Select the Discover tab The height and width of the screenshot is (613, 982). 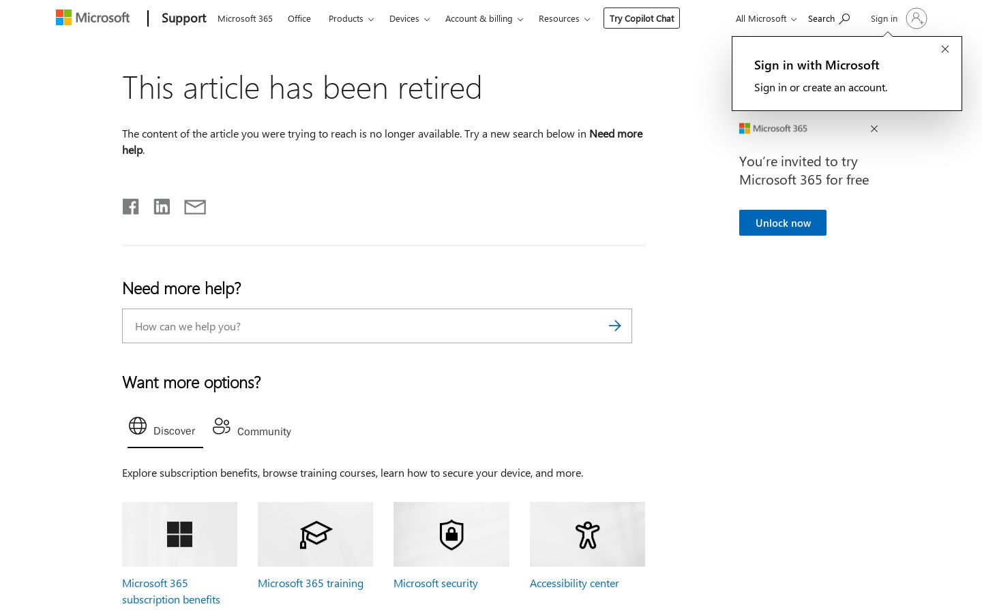pos(165,430)
